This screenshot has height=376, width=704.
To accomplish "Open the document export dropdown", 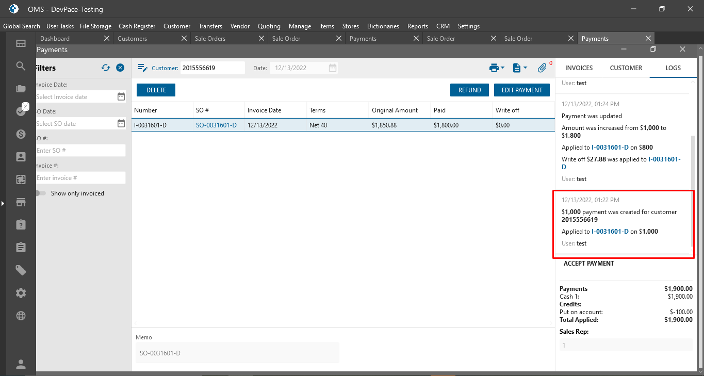I will point(520,68).
